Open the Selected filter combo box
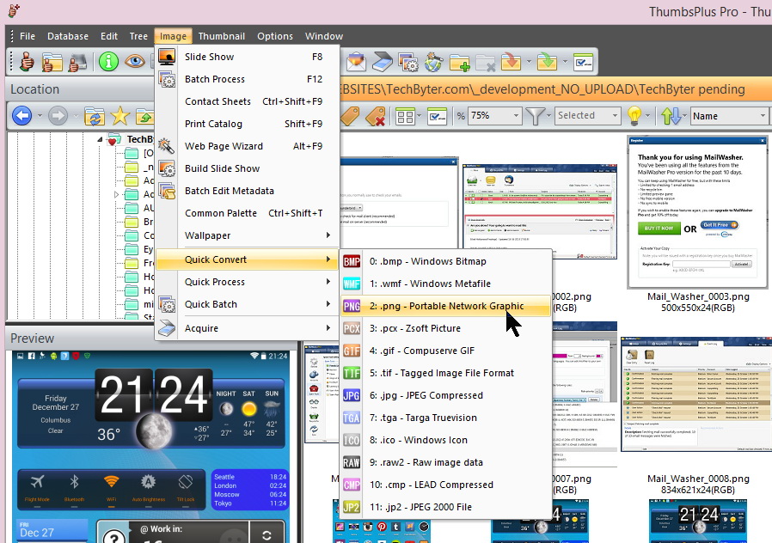 pyautogui.click(x=587, y=116)
